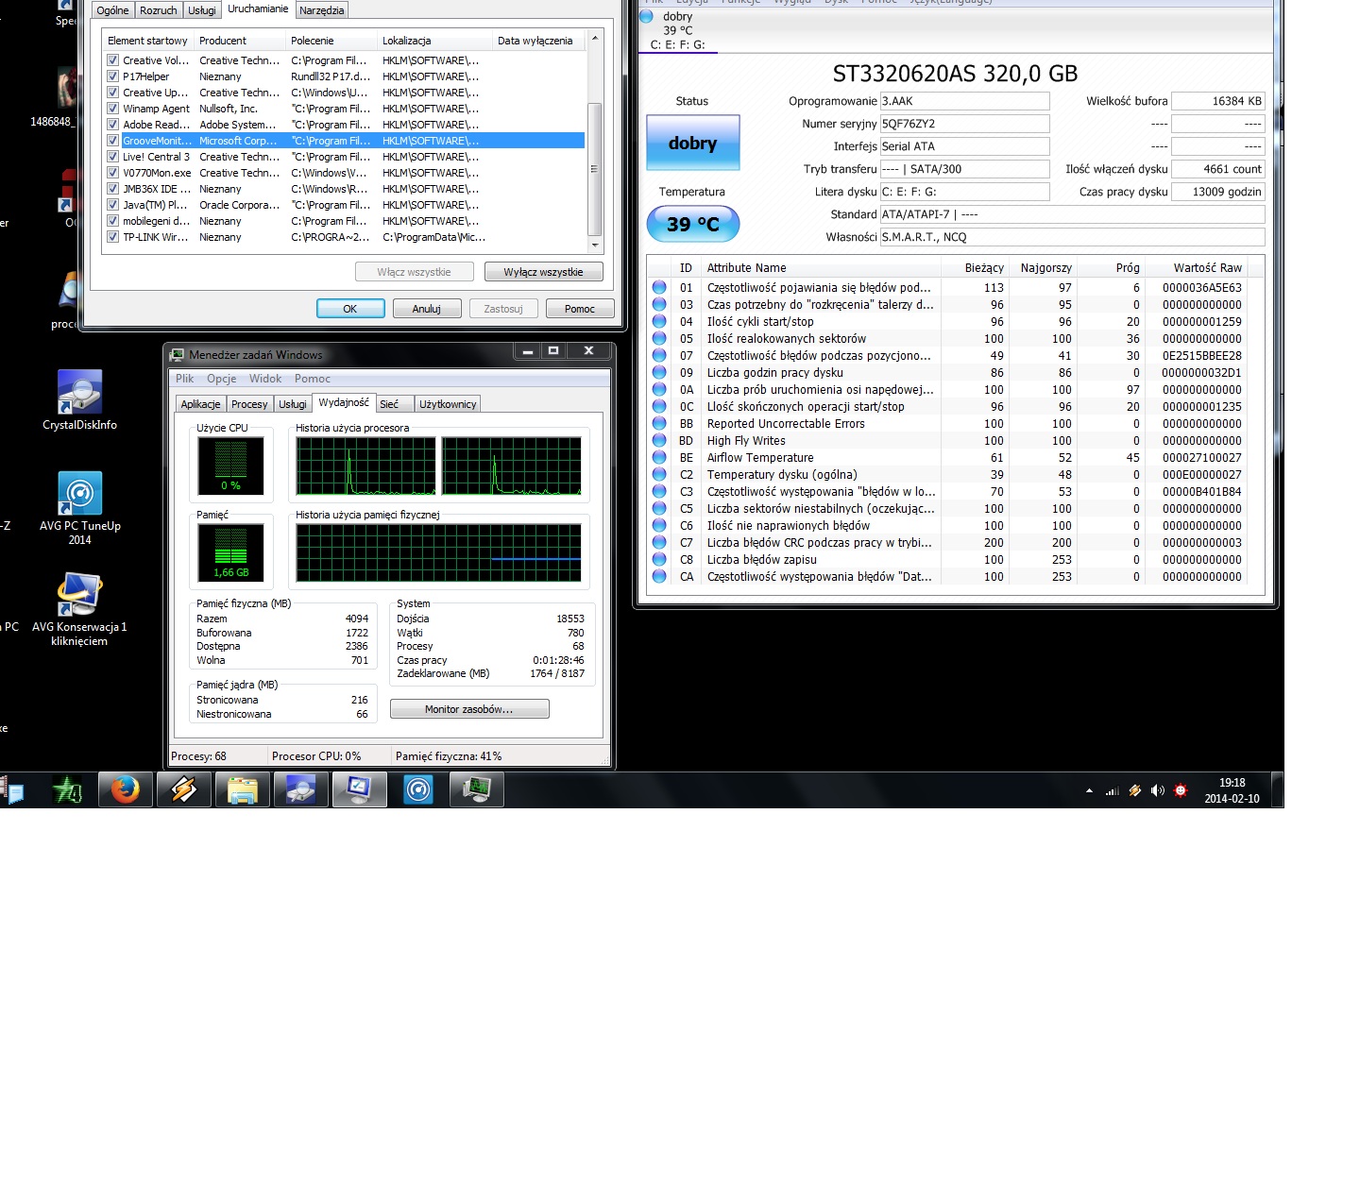Open the green star taskbar icon
Screen dimensions: 1360x1187
66,789
